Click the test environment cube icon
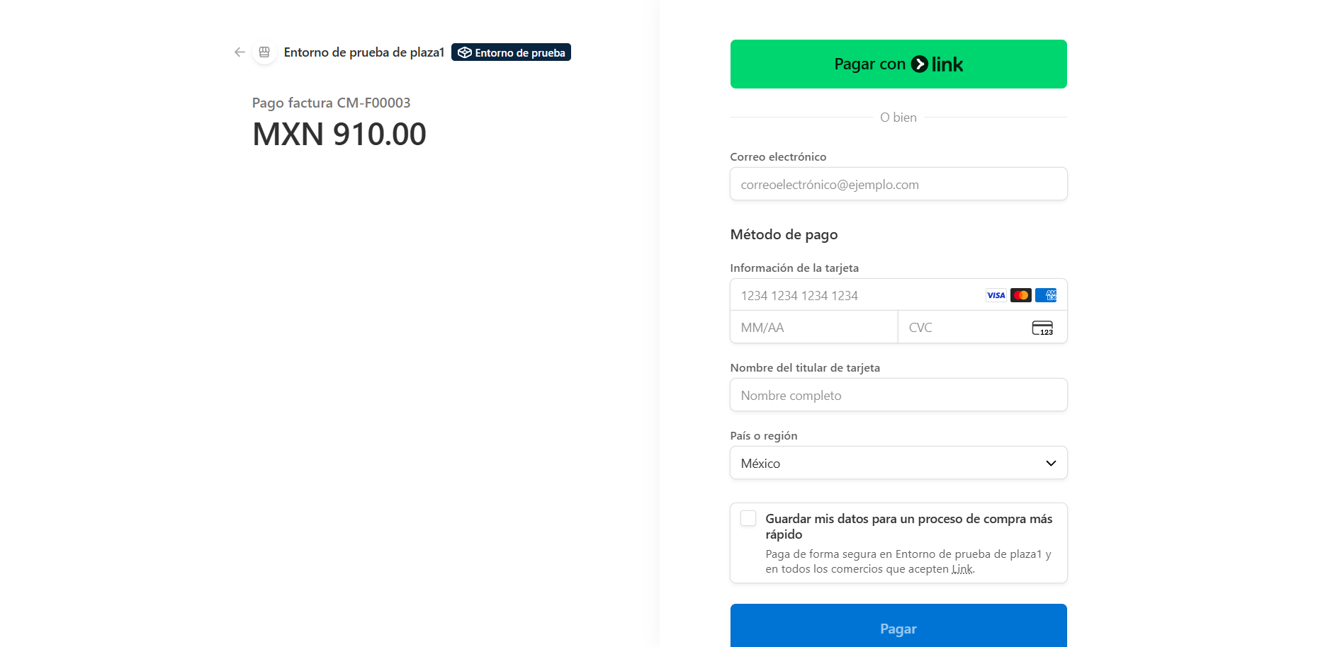The height and width of the screenshot is (647, 1325). (465, 52)
